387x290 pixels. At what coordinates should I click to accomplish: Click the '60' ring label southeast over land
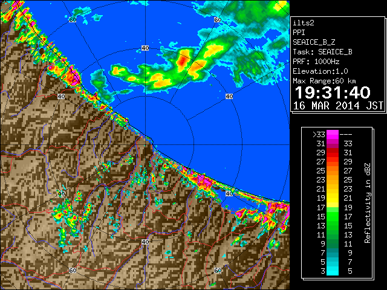[218, 270]
